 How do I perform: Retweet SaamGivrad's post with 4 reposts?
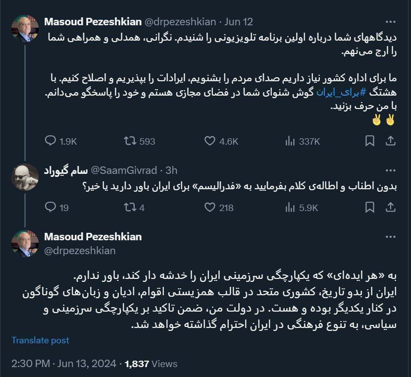pyautogui.click(x=130, y=208)
